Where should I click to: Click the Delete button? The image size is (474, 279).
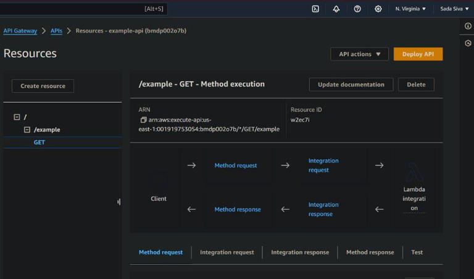coord(416,85)
